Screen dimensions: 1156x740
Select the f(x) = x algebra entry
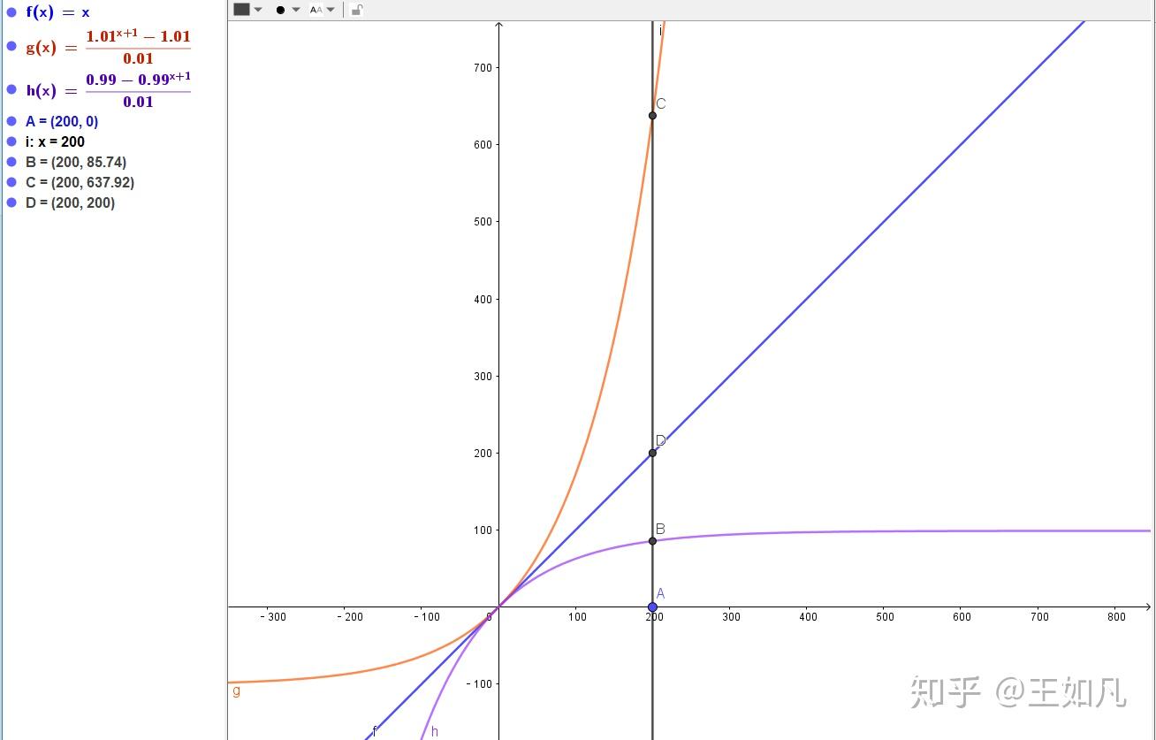click(x=57, y=12)
